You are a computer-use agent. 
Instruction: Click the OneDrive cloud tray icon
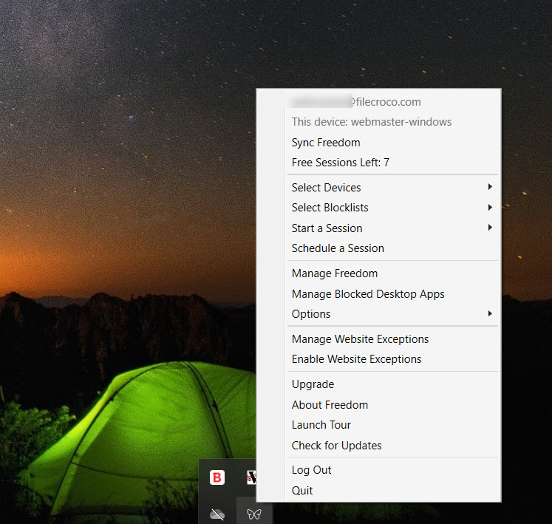click(217, 514)
